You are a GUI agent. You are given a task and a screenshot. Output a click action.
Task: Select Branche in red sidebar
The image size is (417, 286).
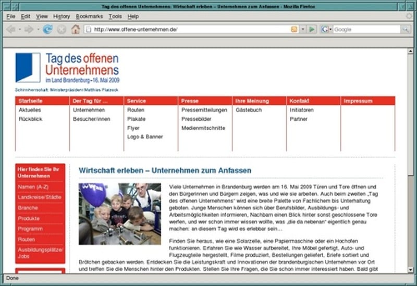tap(28, 208)
